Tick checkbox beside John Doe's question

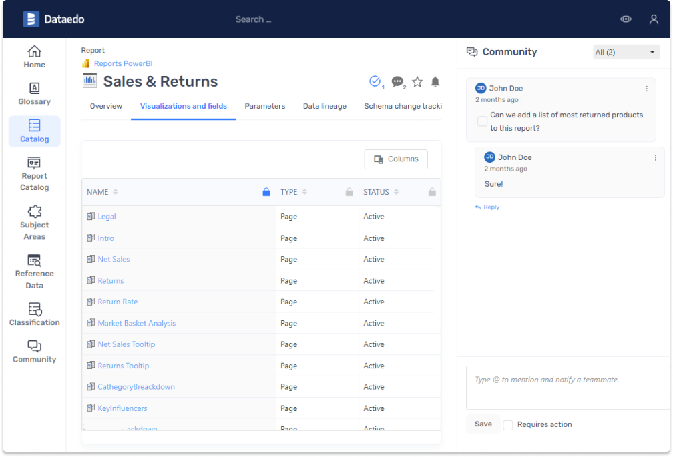482,121
